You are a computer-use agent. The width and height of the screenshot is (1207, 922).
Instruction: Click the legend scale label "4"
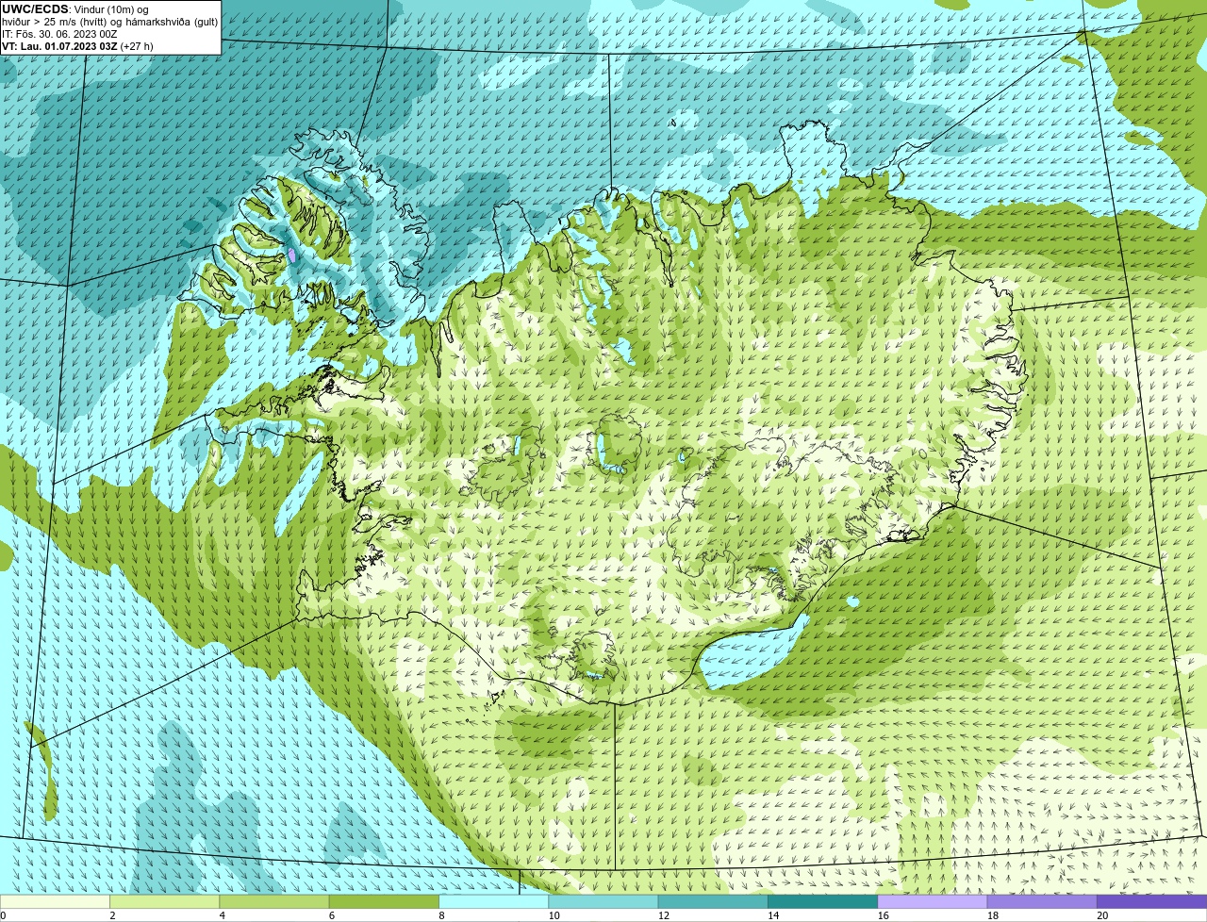pyautogui.click(x=223, y=915)
